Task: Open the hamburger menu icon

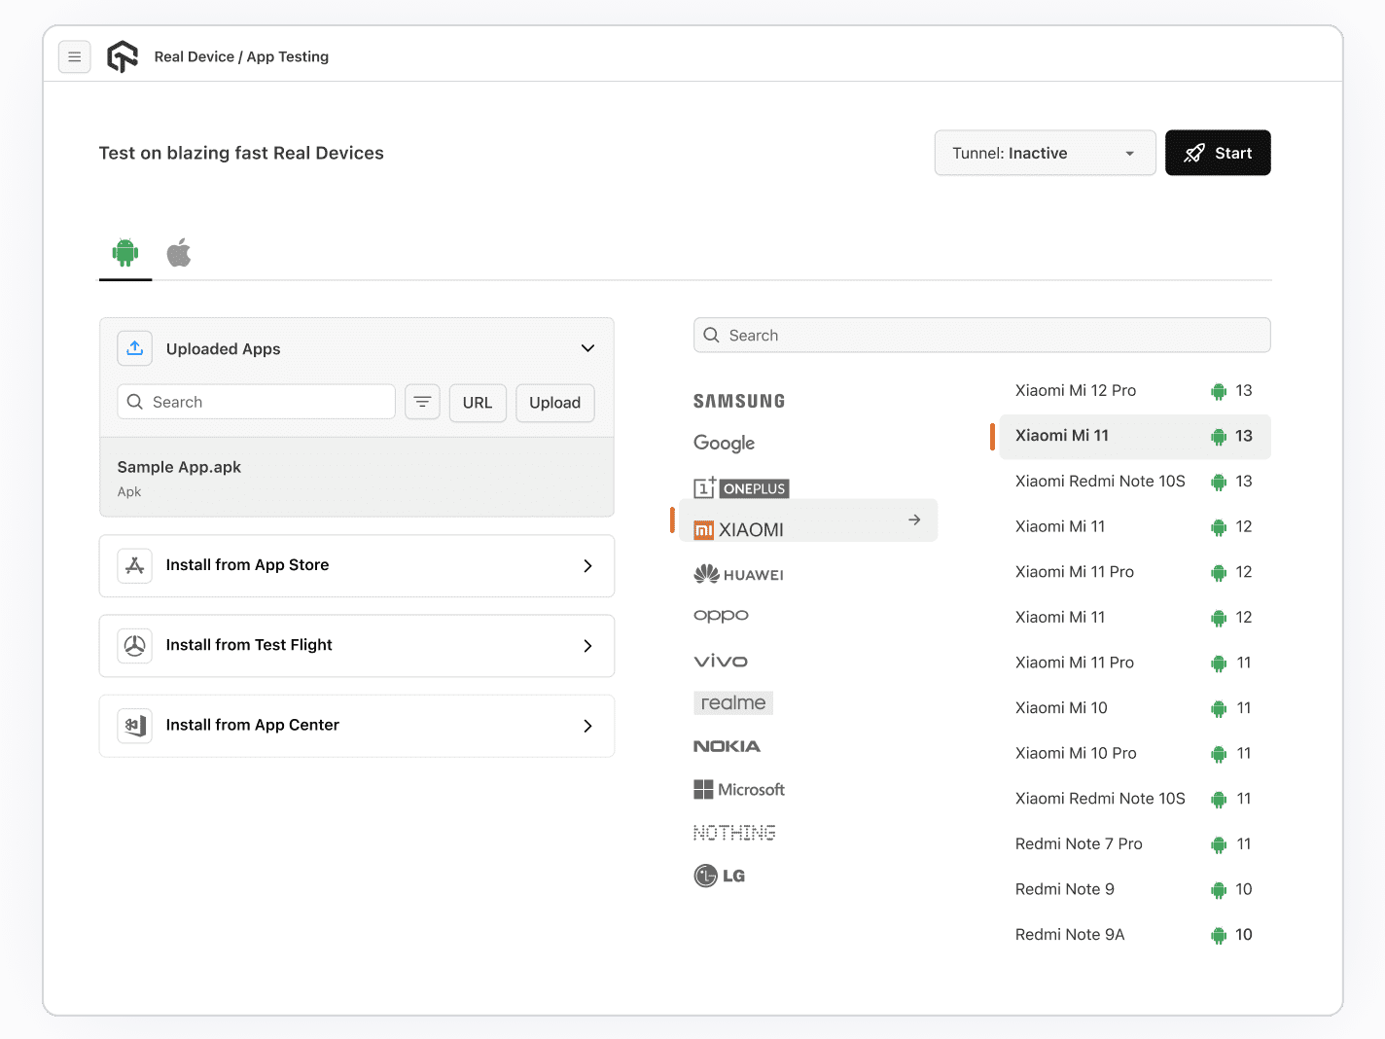Action: pos(75,57)
